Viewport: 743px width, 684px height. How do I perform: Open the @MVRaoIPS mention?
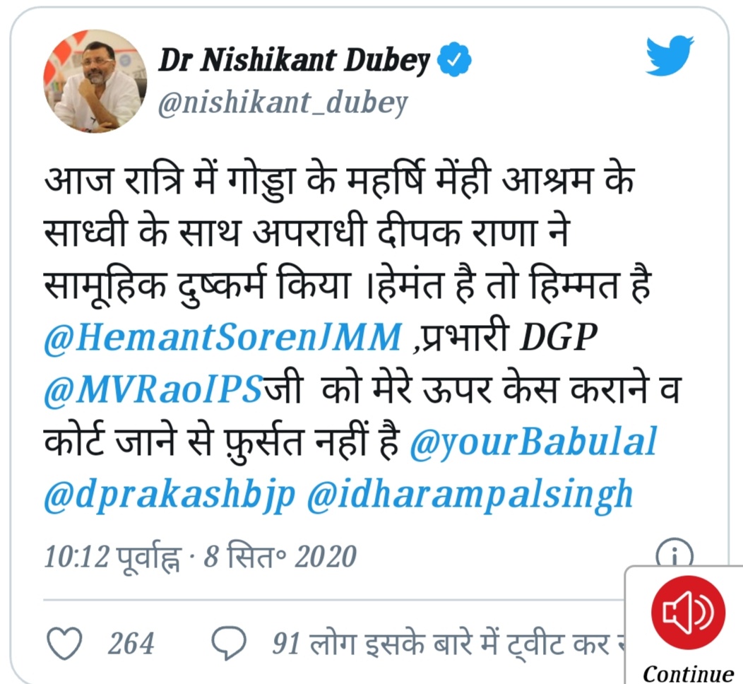tap(153, 389)
